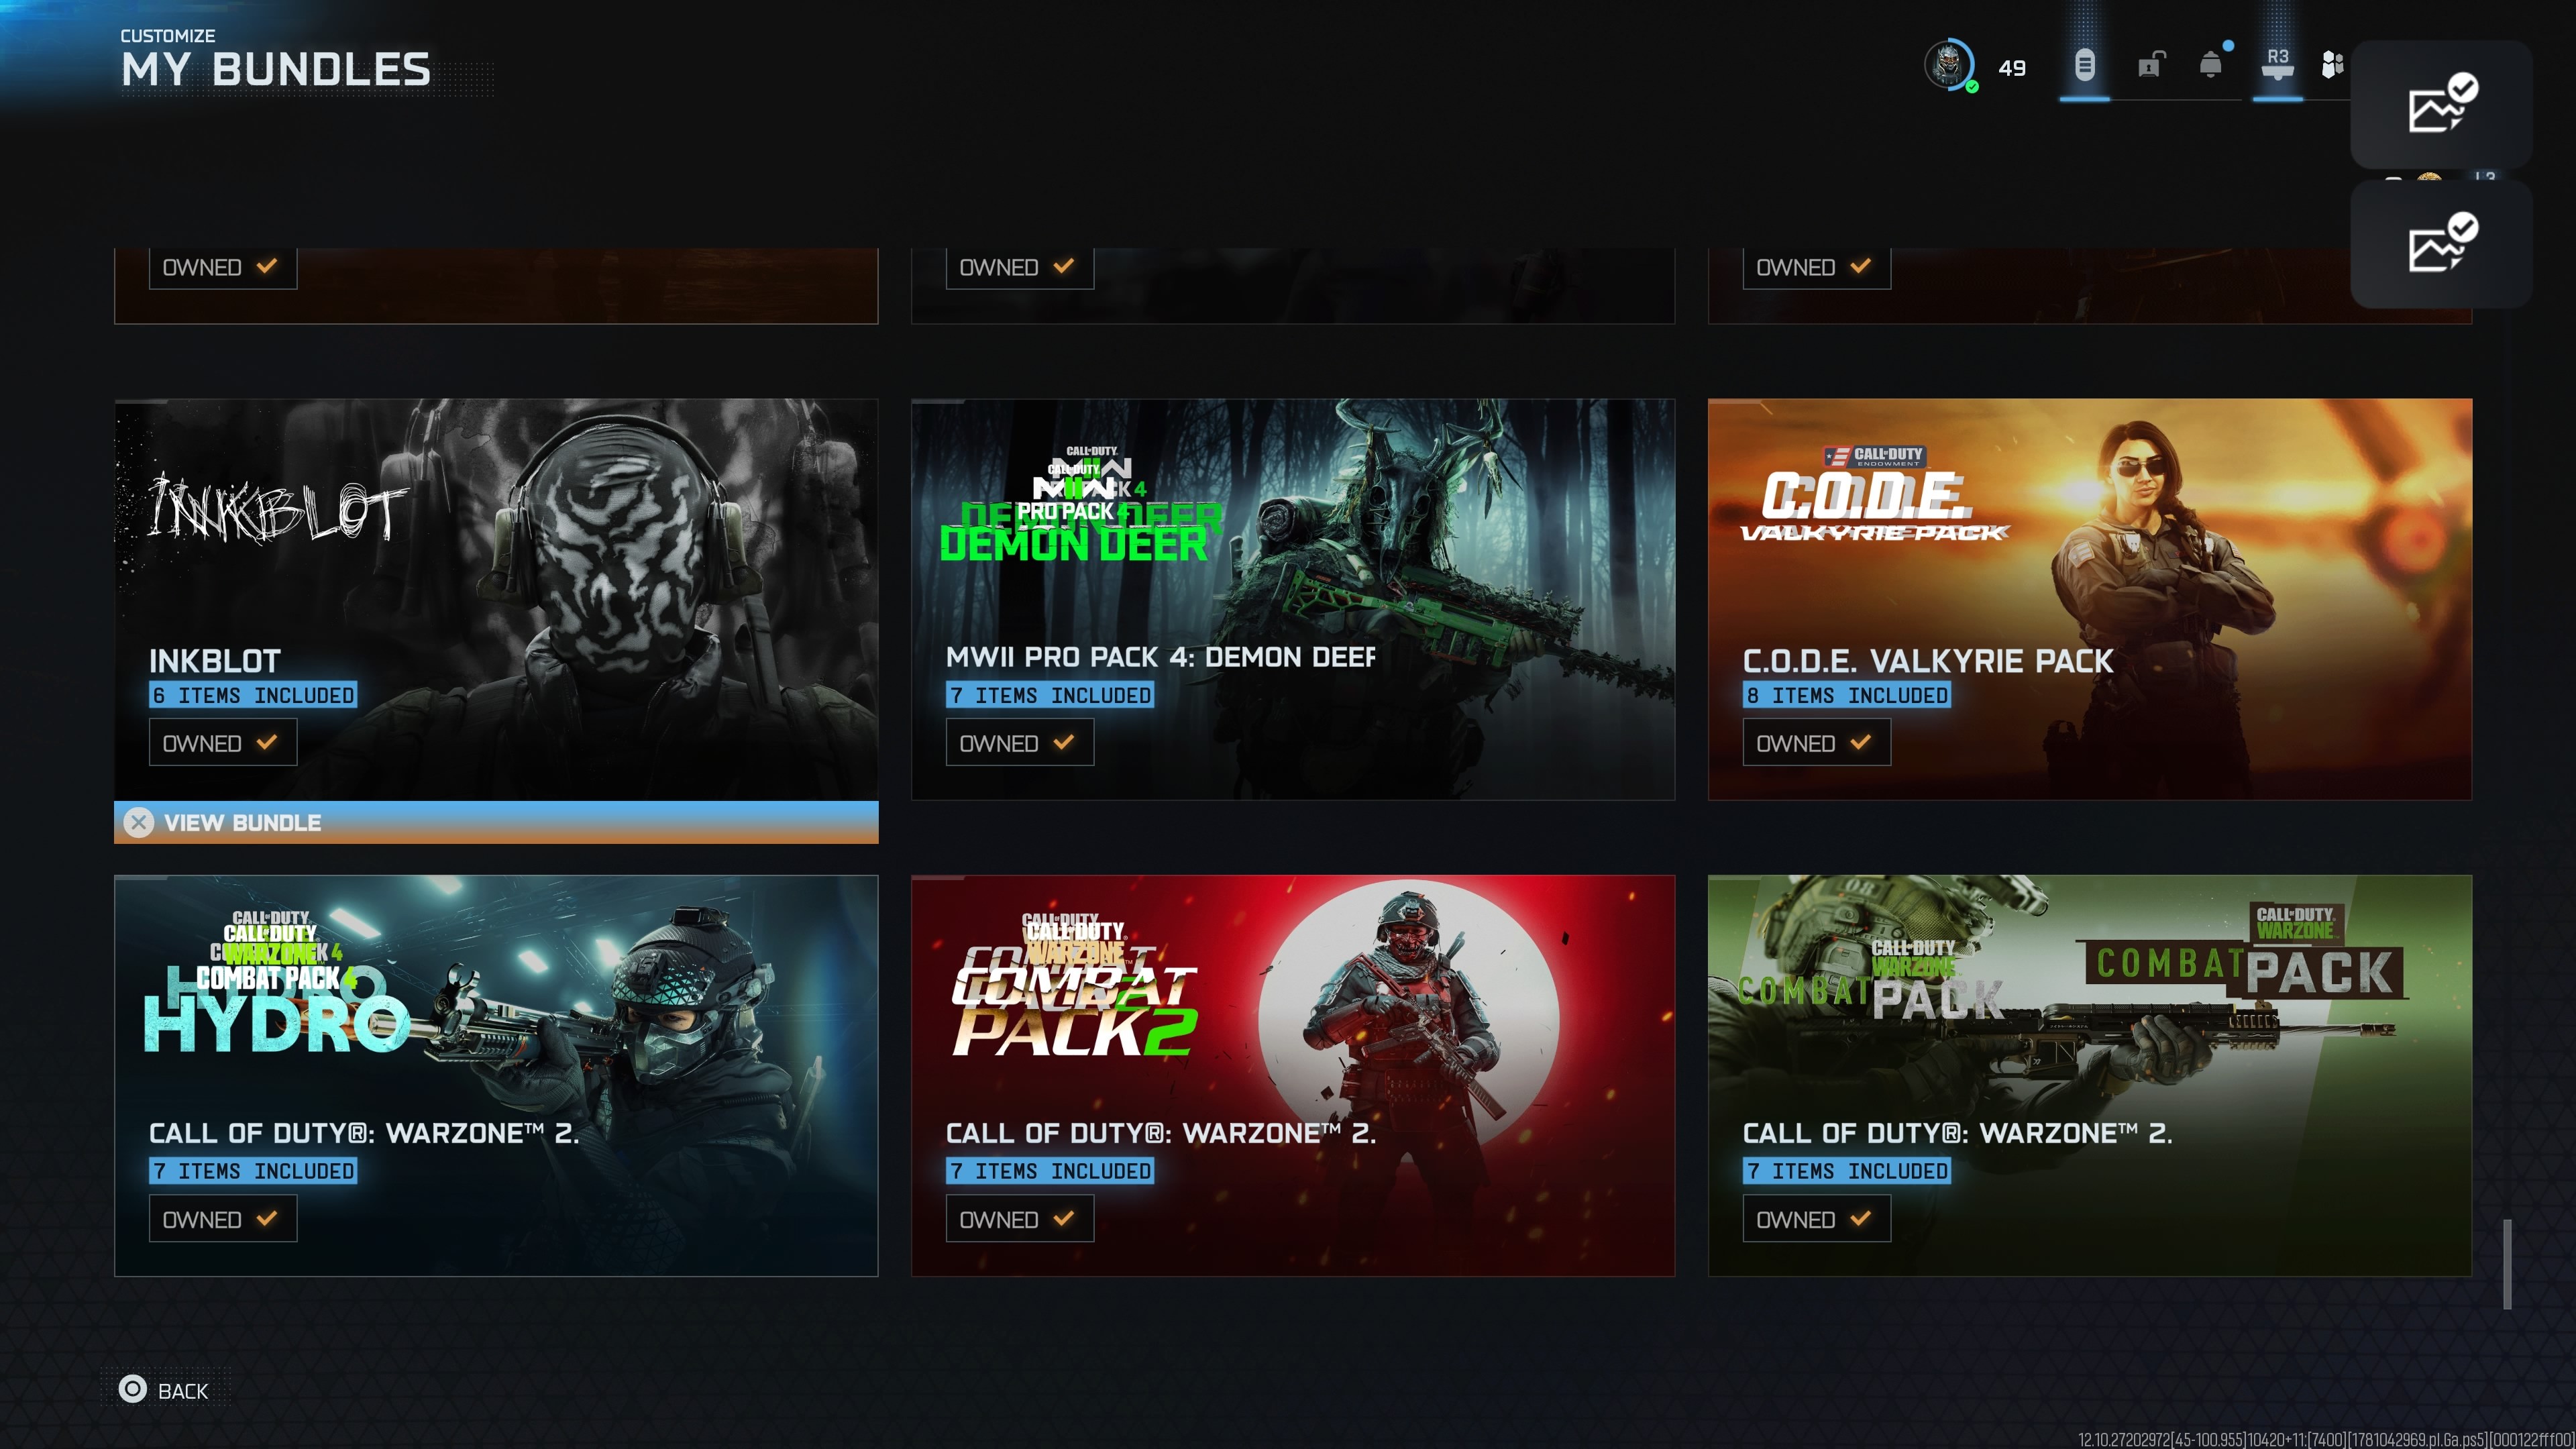Click "7 ITEMS INCLUDED" on Demon Deer card
Screen dimensions: 2576x1449
1050,695
